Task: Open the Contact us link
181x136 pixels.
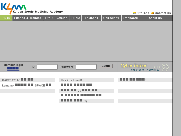Action: (x=163, y=13)
